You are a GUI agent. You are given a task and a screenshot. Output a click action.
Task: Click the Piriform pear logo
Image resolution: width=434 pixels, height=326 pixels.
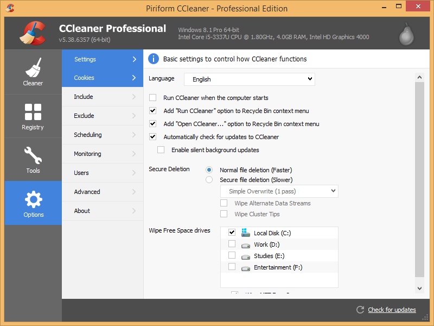pos(406,34)
